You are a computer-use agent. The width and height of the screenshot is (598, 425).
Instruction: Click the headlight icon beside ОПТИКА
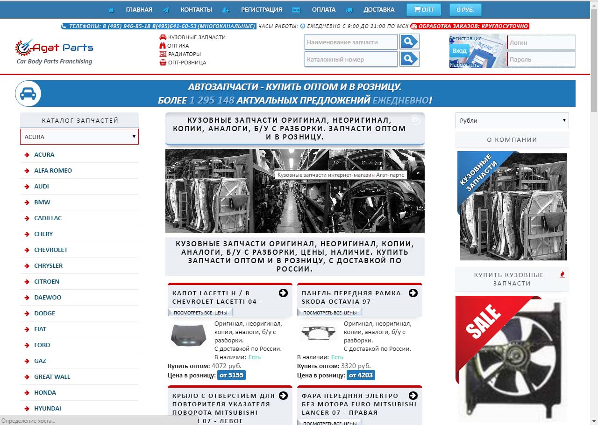point(163,46)
